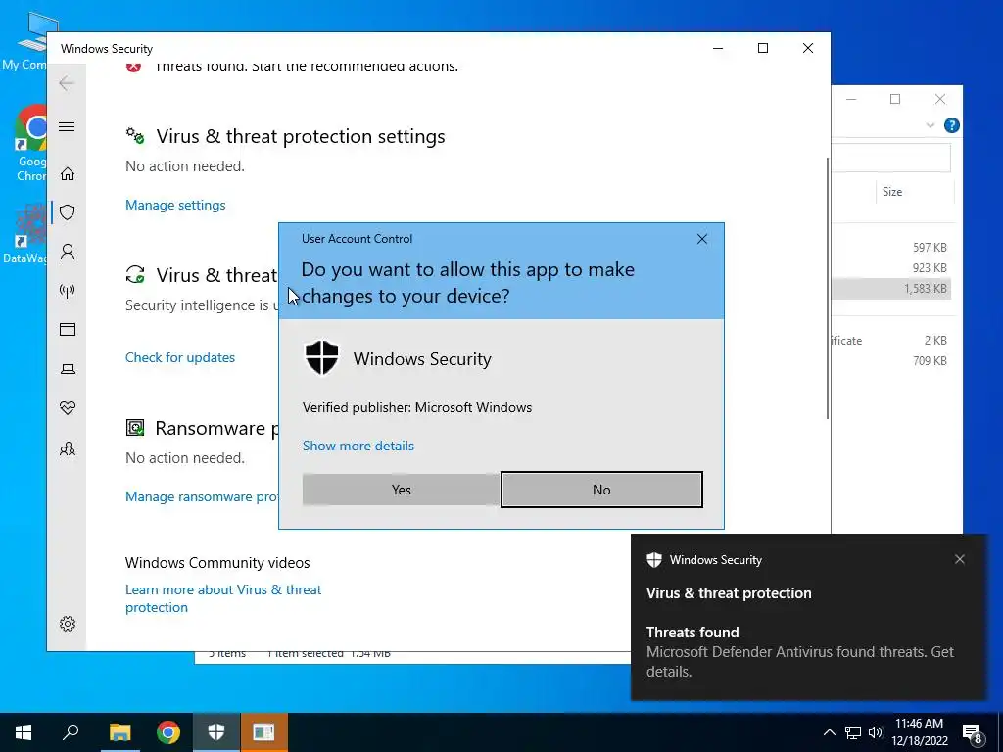Click the shield icon in notification toast
This screenshot has width=1003, height=752.
point(653,560)
